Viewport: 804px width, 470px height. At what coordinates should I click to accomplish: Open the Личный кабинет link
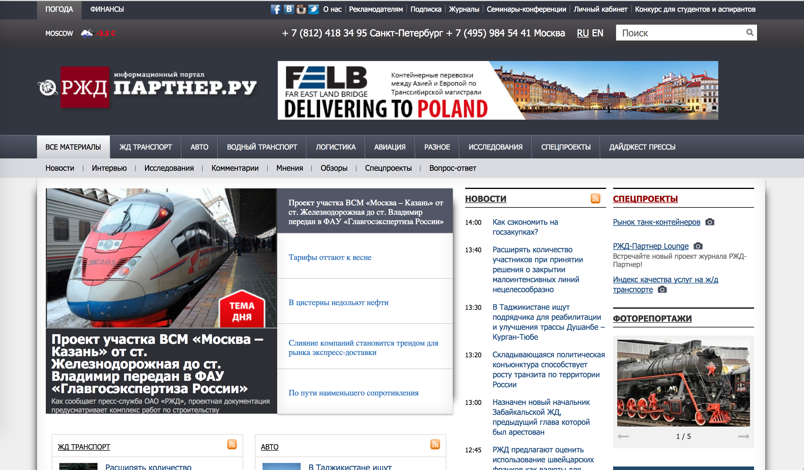(x=601, y=9)
